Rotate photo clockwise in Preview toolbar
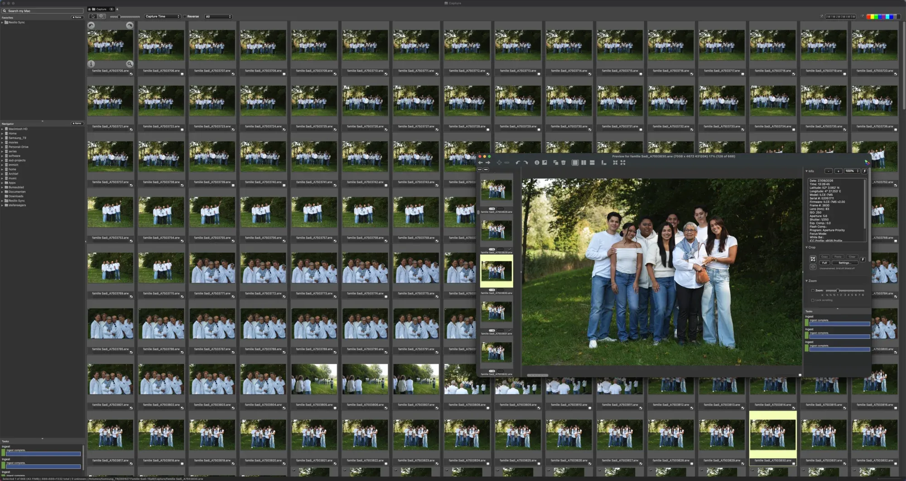The image size is (906, 481). pos(525,163)
